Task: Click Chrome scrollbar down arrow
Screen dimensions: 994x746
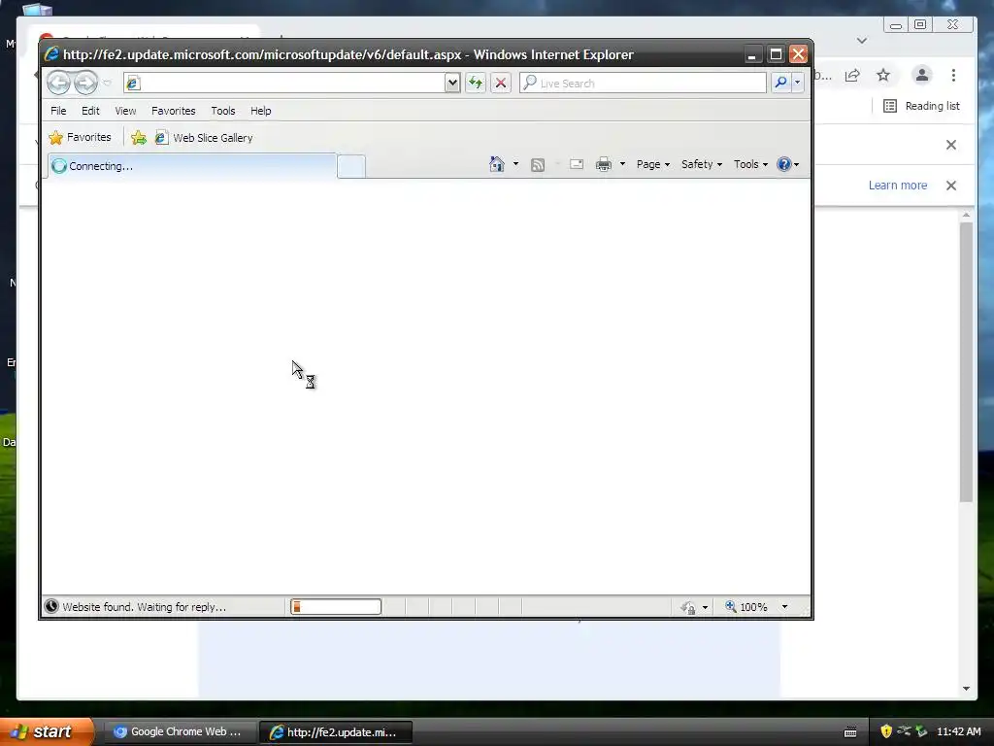Action: [x=966, y=689]
